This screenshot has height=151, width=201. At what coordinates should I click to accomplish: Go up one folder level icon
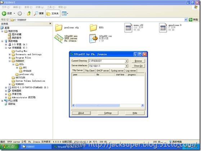pyautogui.click(x=29, y=13)
